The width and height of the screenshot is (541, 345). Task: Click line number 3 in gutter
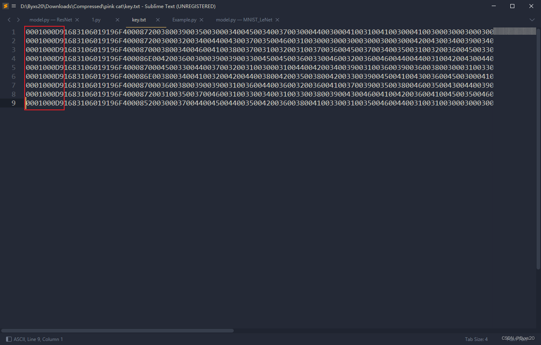(13, 50)
